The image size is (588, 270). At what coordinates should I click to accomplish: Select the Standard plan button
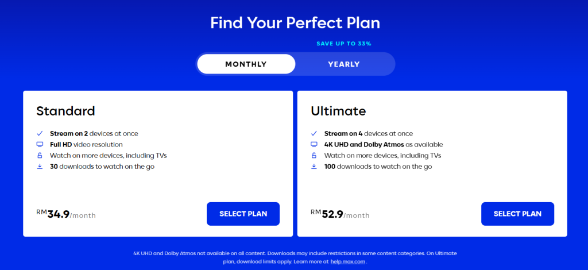pos(243,214)
